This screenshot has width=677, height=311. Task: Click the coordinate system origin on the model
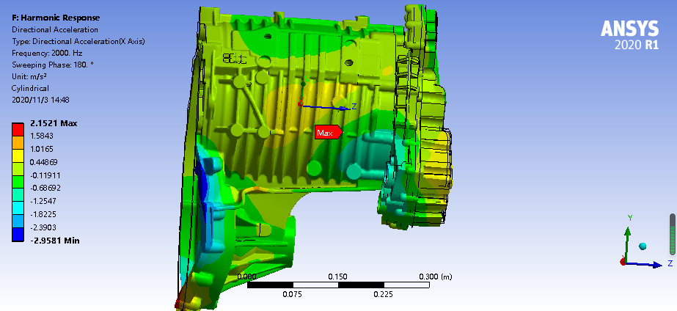tap(300, 103)
